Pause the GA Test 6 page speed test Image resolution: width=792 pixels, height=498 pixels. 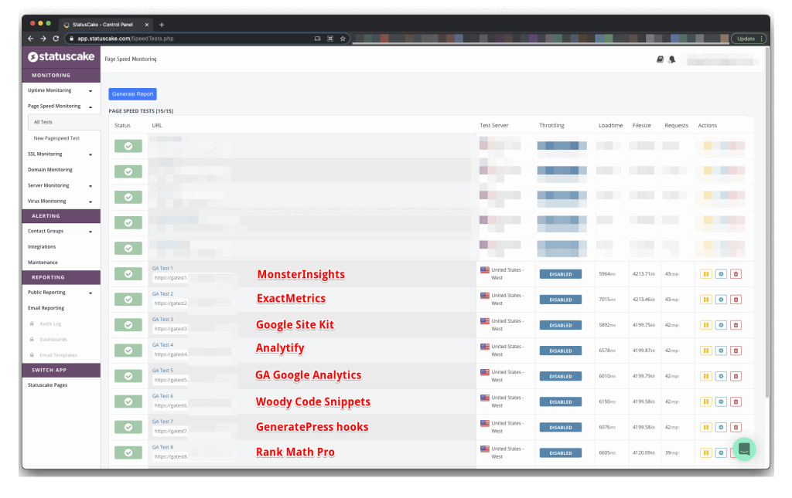705,401
